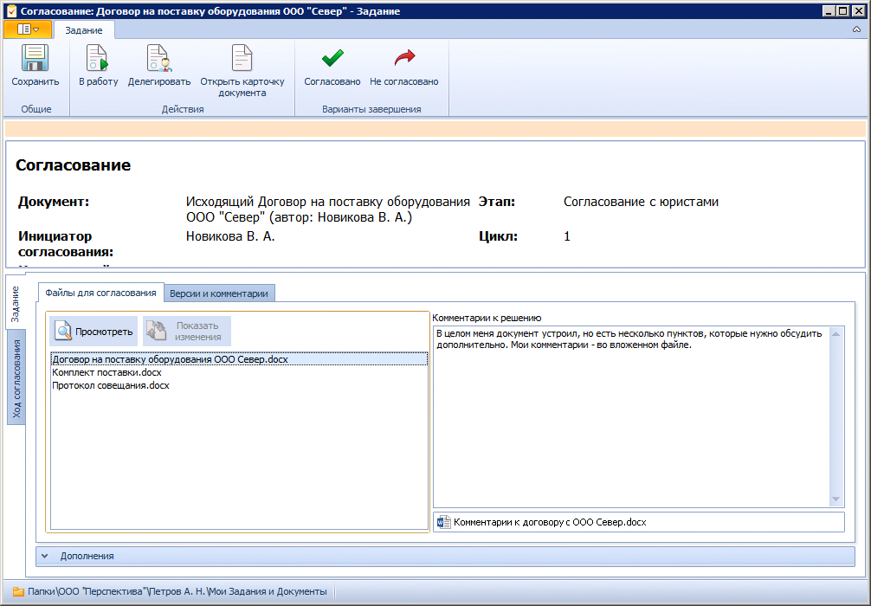Collapse the ribbon with the top-right chevron

coord(856,29)
